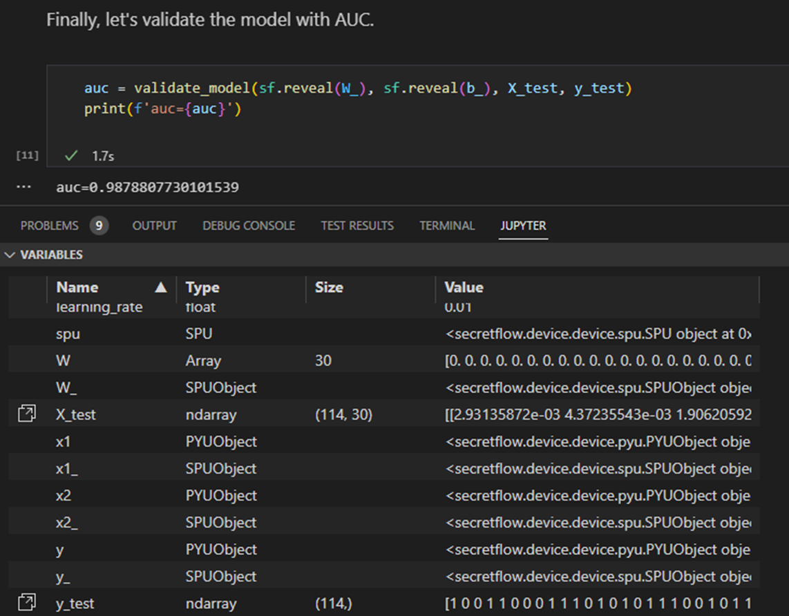This screenshot has height=616, width=789.
Task: Click the auc result output text
Action: tap(149, 186)
